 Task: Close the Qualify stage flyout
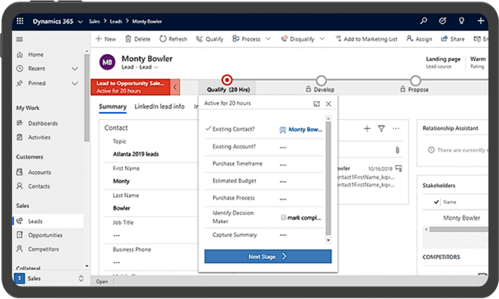click(x=328, y=104)
